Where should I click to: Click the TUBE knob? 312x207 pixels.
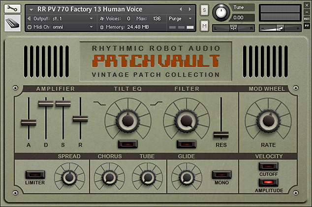pos(148,177)
